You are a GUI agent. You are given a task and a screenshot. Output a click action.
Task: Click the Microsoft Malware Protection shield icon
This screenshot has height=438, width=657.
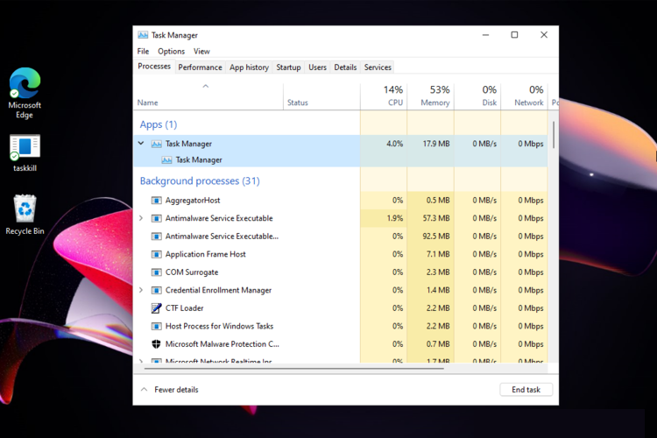(x=156, y=344)
